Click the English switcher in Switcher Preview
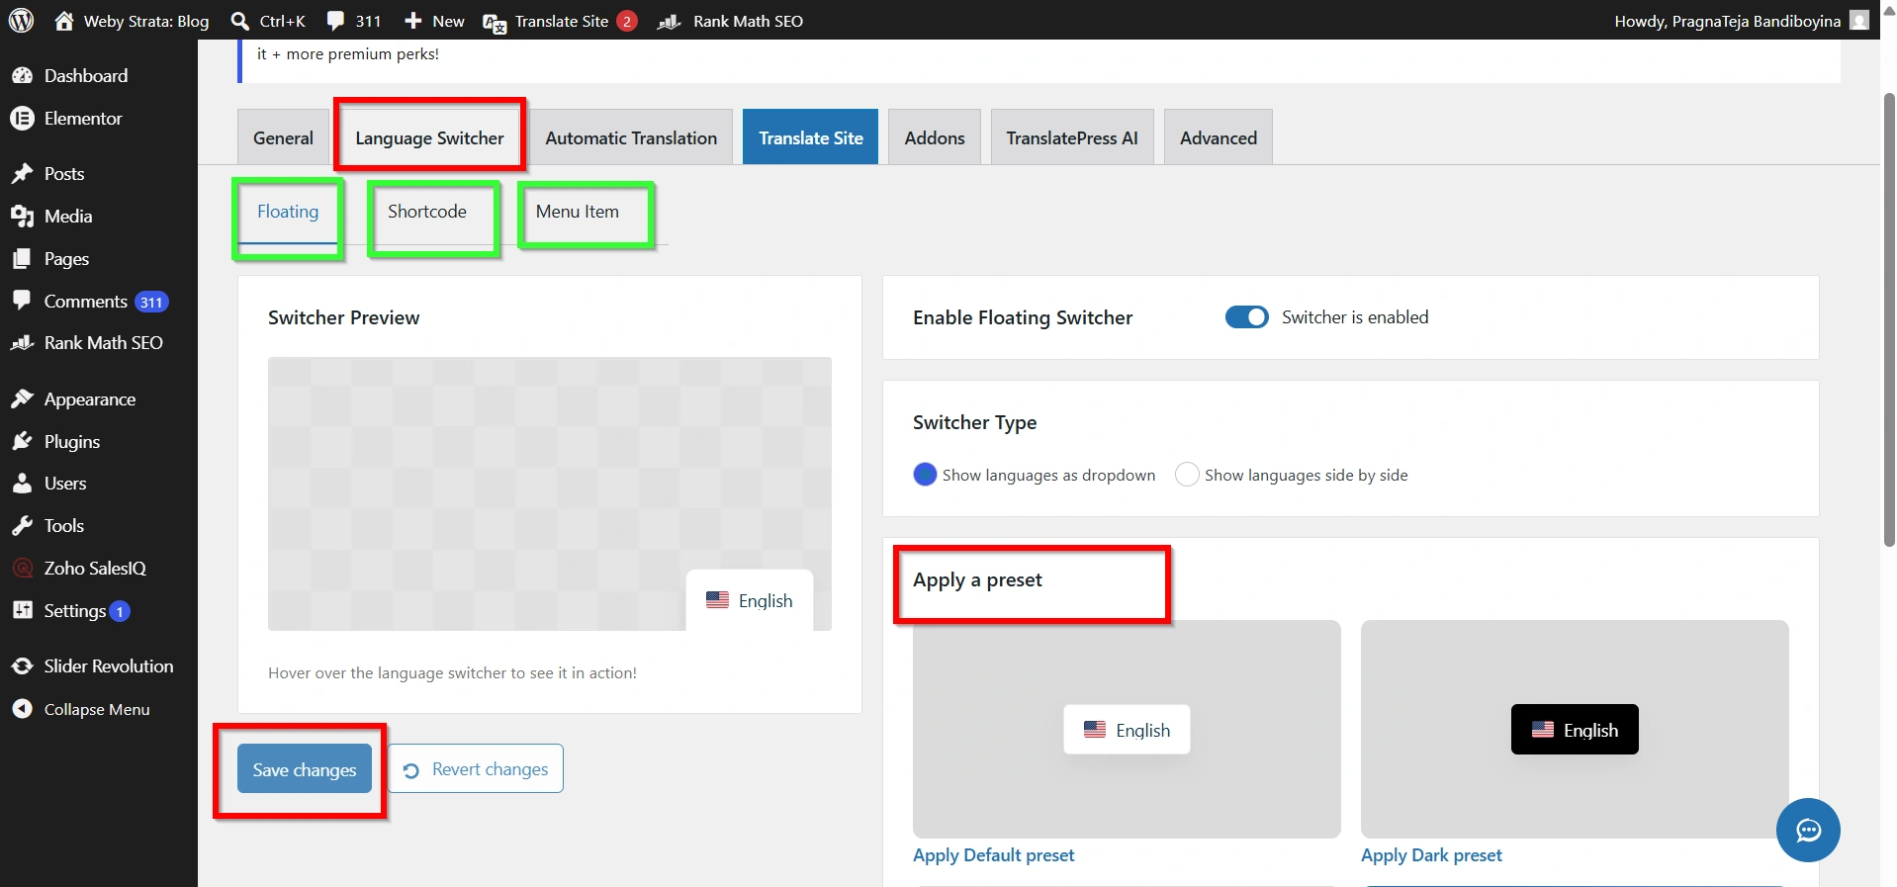 [750, 600]
